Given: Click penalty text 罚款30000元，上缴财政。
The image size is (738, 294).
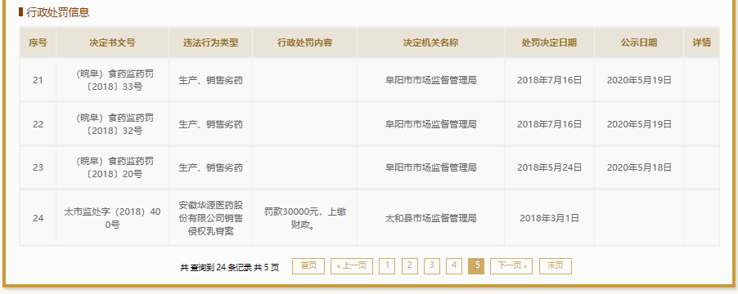Looking at the screenshot, I should (305, 218).
